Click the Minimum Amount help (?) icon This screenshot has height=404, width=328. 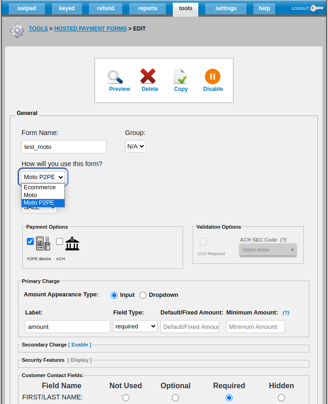click(x=286, y=313)
